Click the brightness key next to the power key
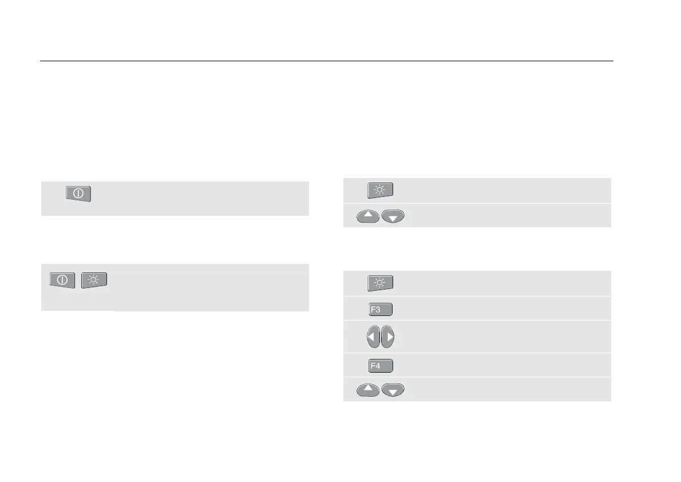This screenshot has height=482, width=681. (94, 280)
